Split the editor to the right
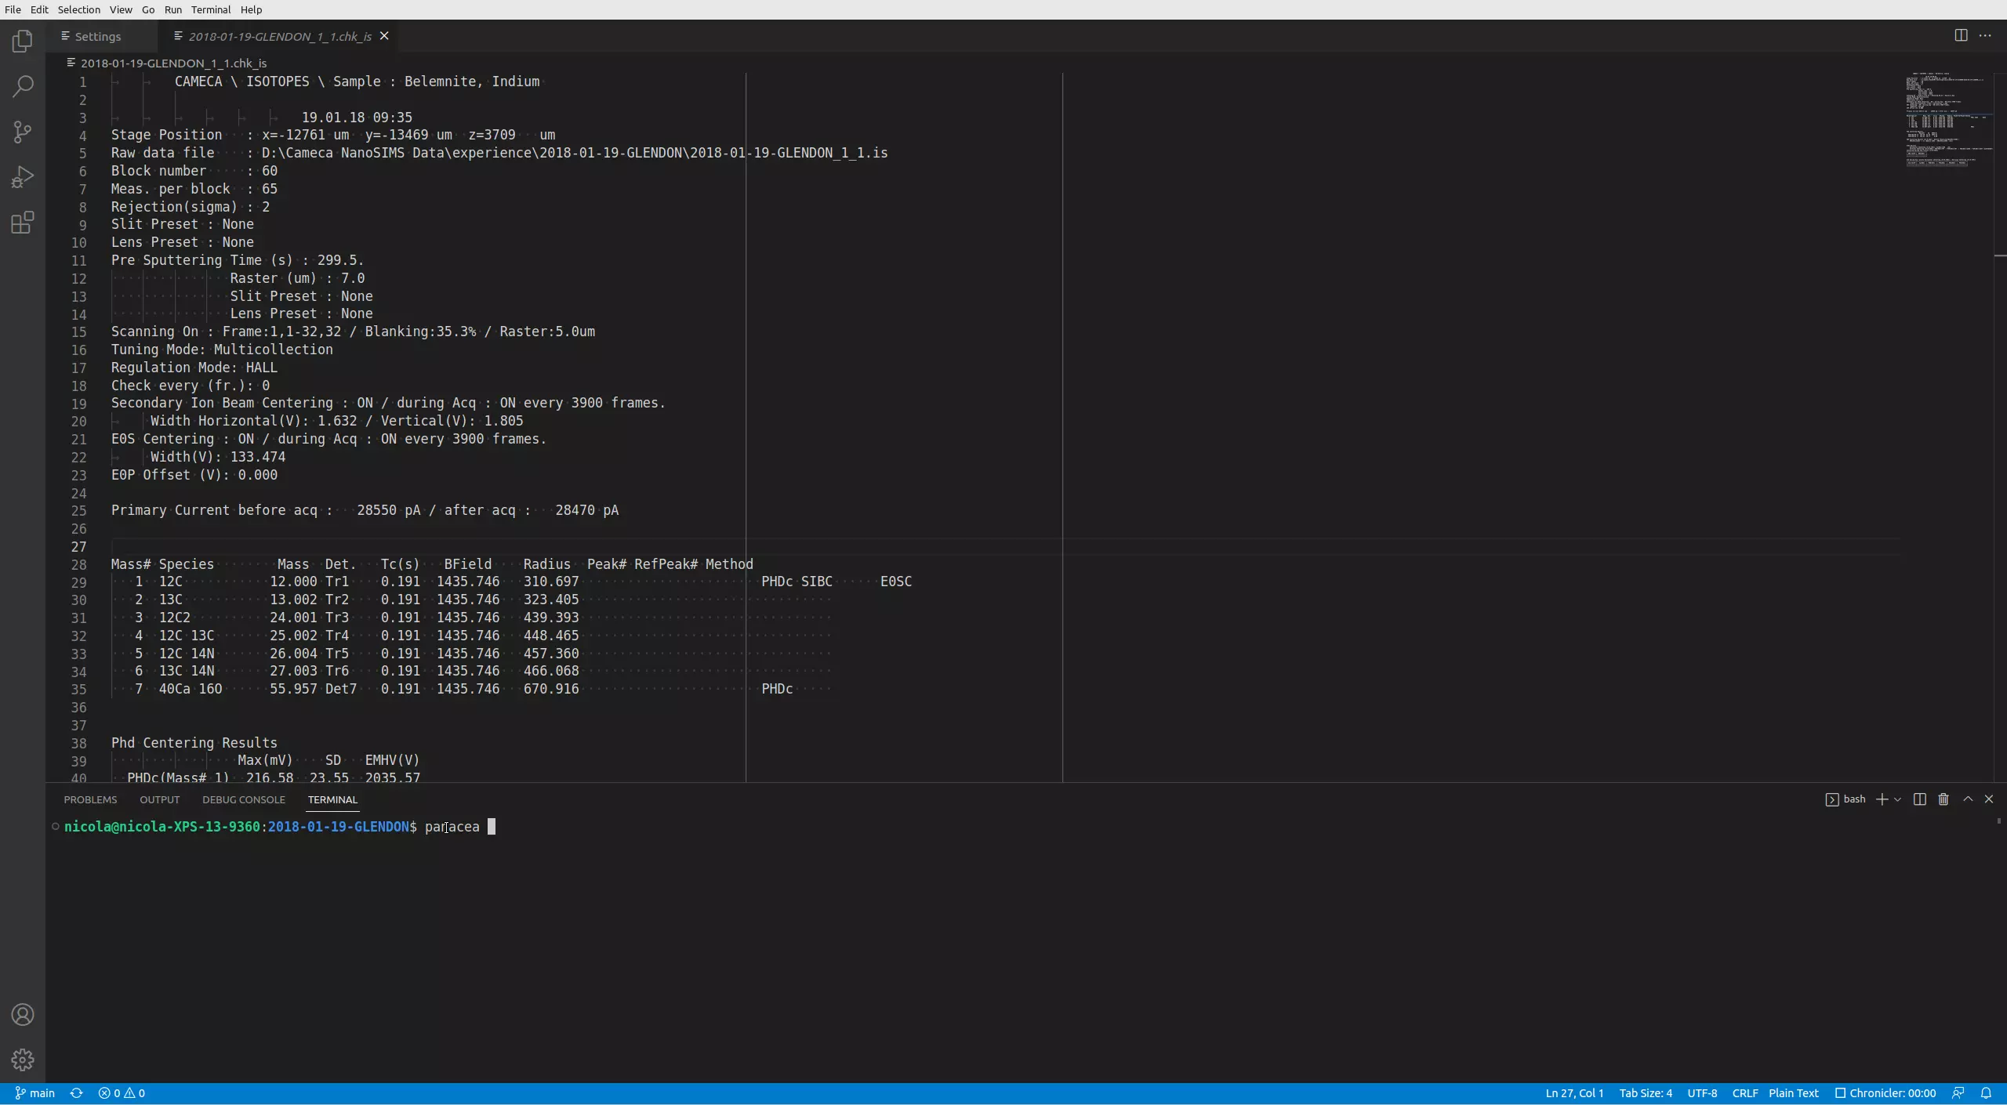 [x=1961, y=35]
